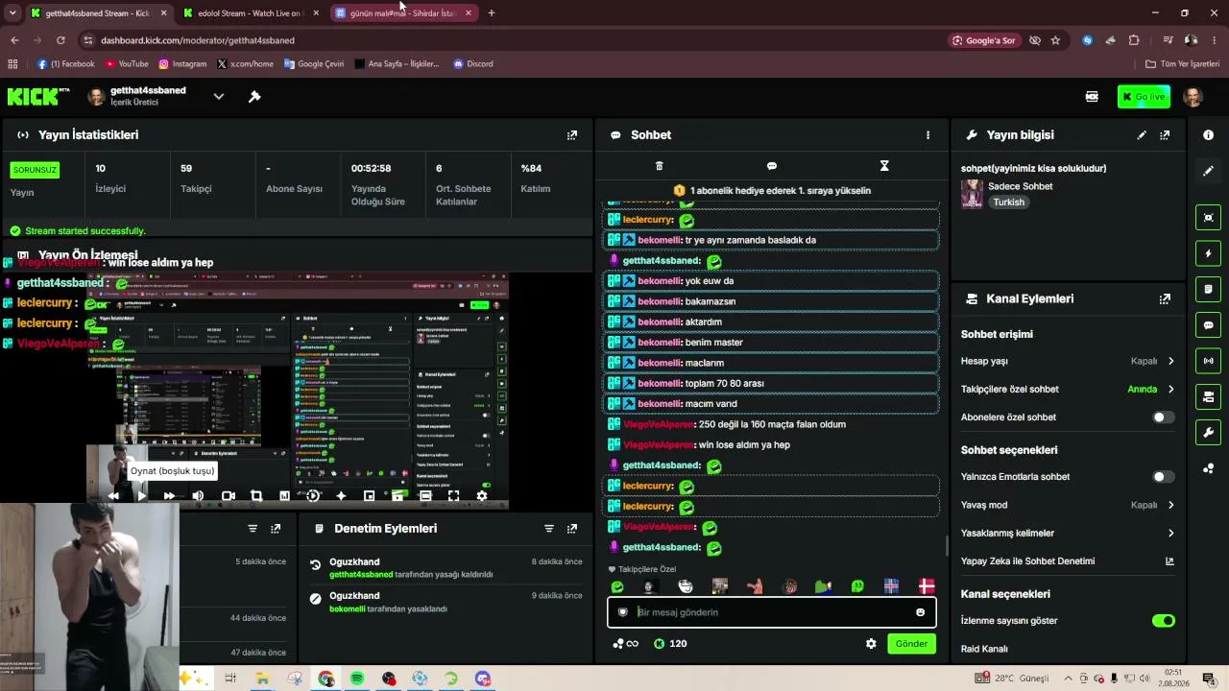The image size is (1229, 691).
Task: Click the pin icon next to channel dropdown
Action: (x=254, y=96)
